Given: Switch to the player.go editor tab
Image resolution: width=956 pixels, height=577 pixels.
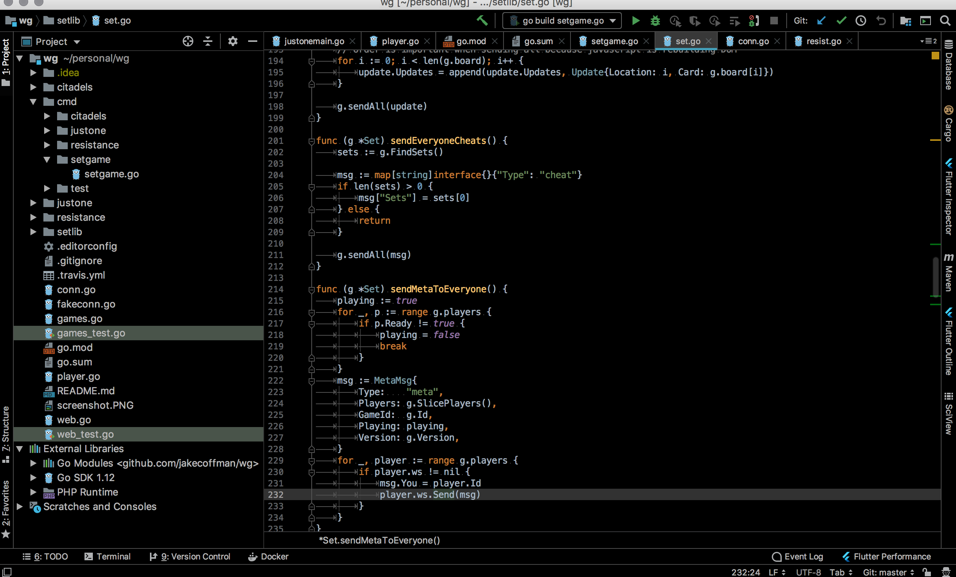Looking at the screenshot, I should [400, 41].
